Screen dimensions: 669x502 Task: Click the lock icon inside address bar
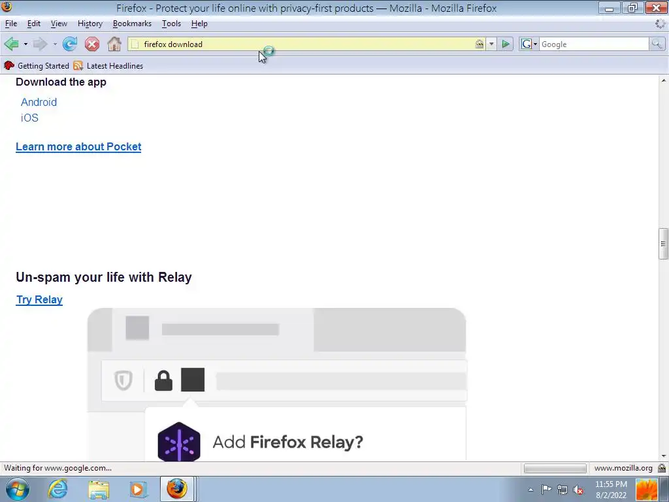(480, 44)
